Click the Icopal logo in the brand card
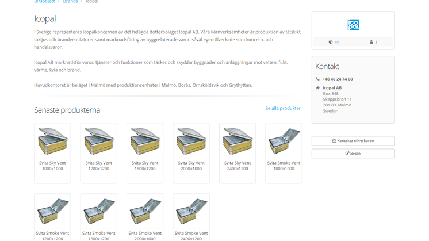The image size is (429, 241). click(x=353, y=25)
